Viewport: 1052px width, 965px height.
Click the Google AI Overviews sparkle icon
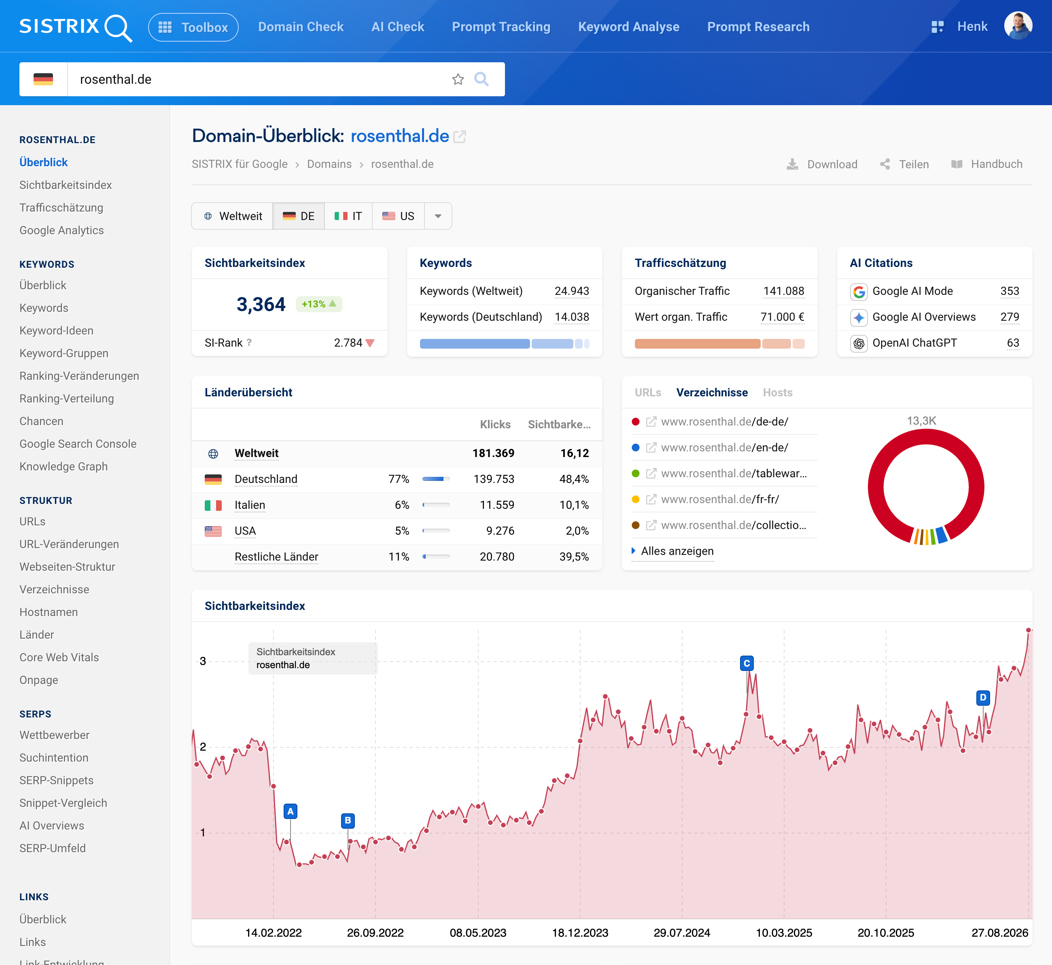(x=859, y=317)
